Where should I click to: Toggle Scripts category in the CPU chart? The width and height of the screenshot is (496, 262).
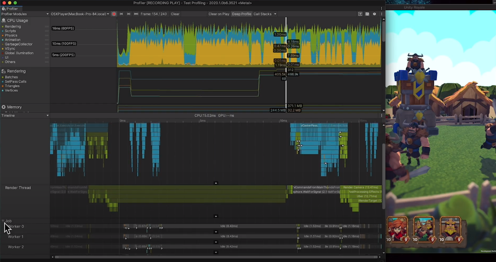(9, 31)
